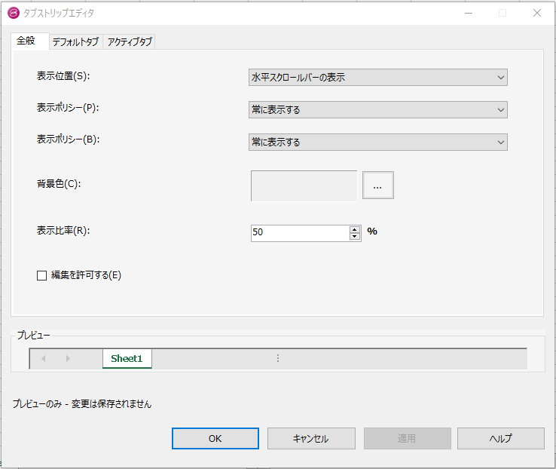Open the 表示ポリシー(B) dropdown

click(x=377, y=142)
